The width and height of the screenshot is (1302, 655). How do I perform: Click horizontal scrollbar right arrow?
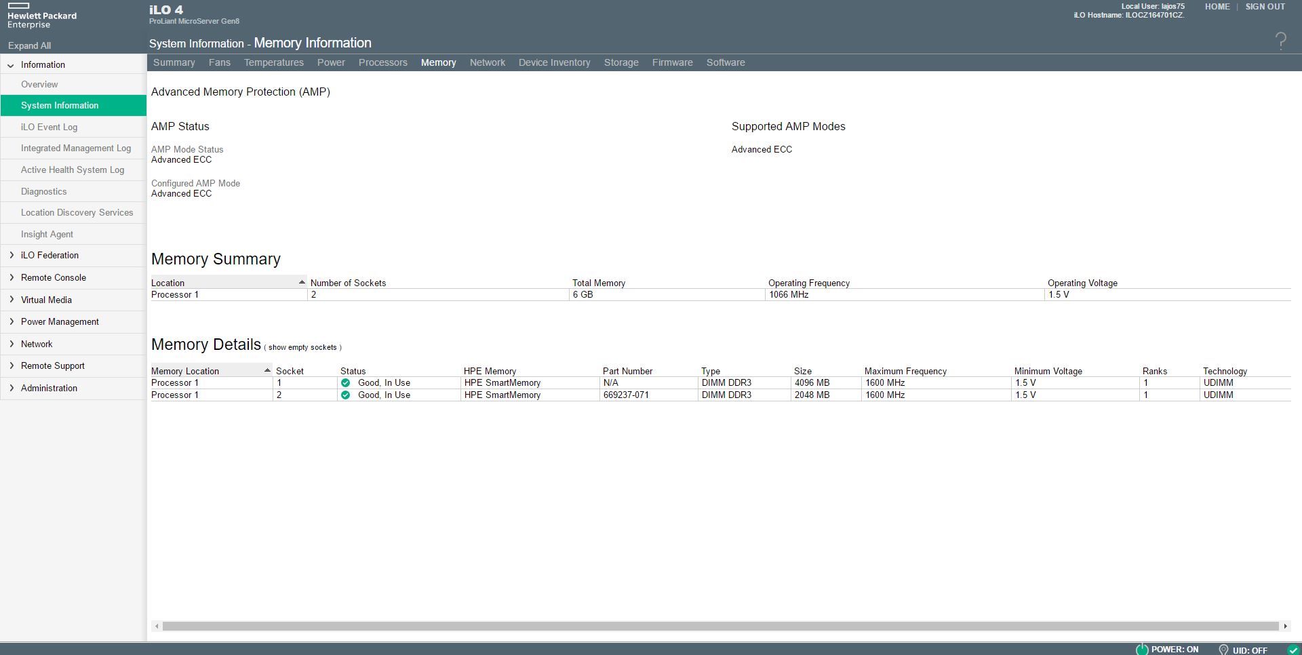click(1285, 627)
